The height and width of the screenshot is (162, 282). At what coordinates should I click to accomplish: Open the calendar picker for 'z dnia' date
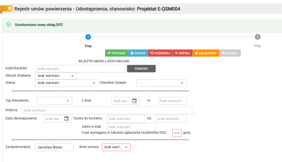[134, 101]
